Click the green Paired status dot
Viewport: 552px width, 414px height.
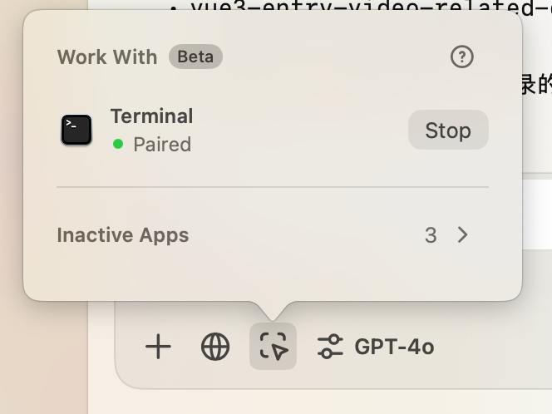click(x=118, y=144)
